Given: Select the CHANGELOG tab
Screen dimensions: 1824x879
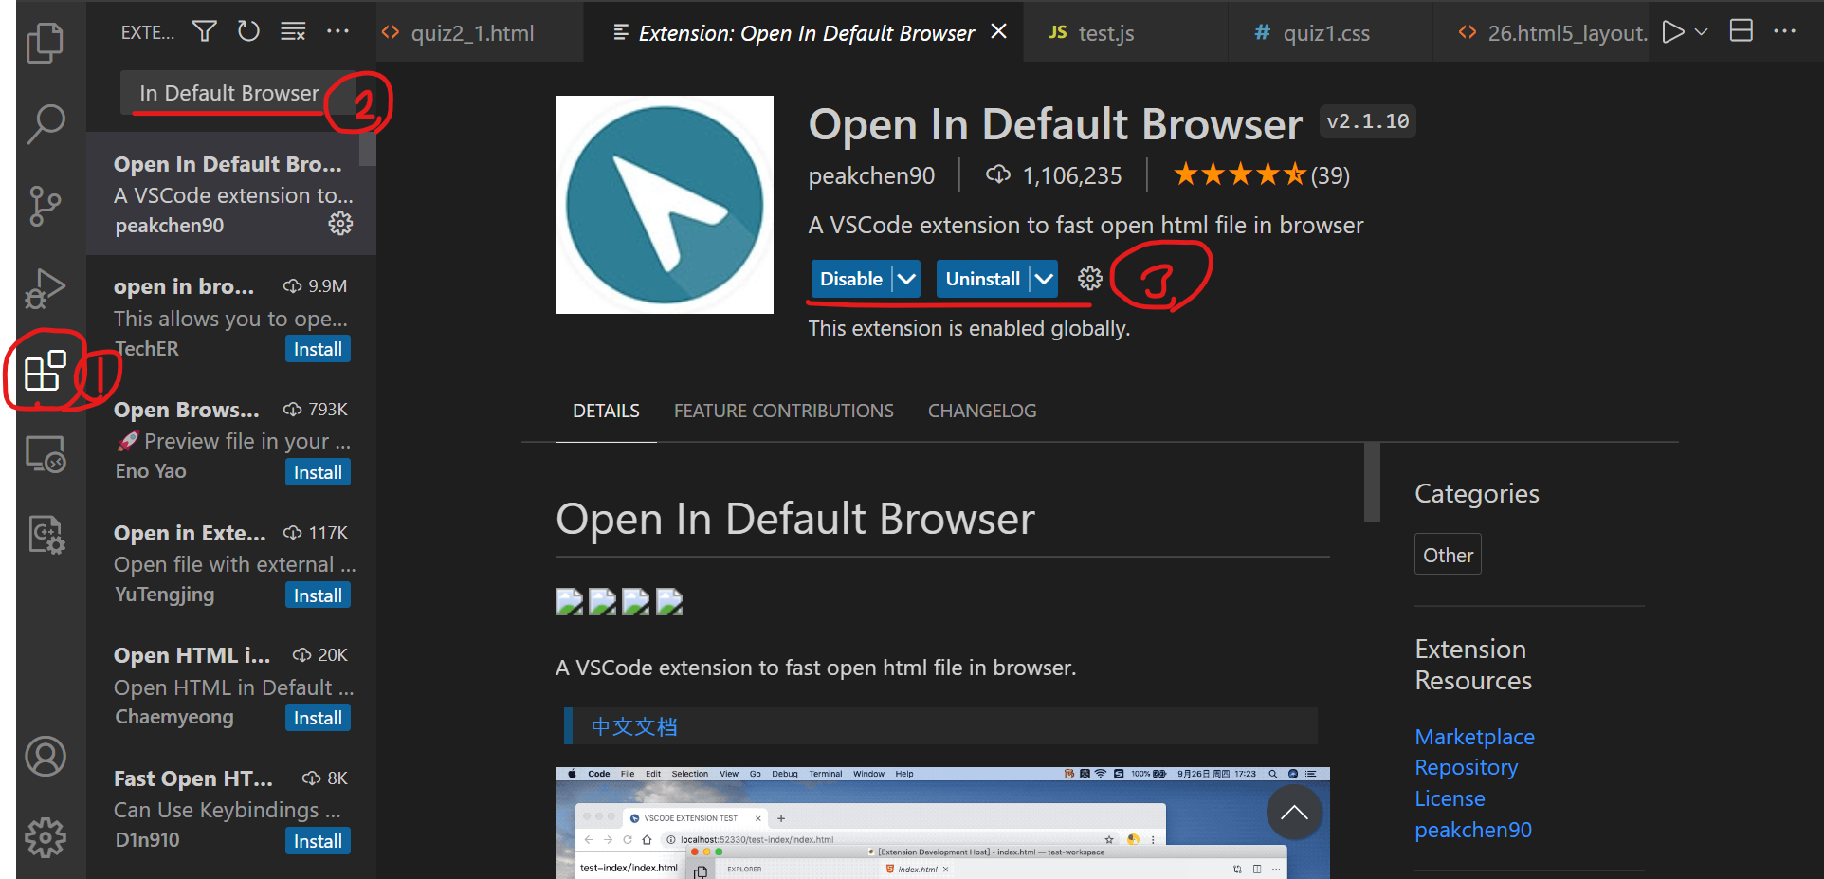Looking at the screenshot, I should point(981,411).
